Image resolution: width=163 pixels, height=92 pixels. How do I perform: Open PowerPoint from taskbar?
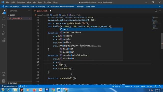(40, 90)
